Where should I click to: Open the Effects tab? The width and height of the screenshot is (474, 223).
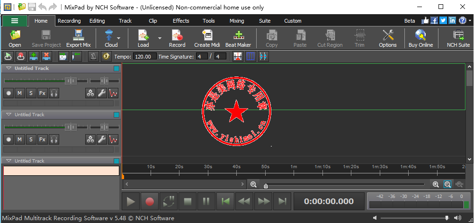click(x=181, y=21)
